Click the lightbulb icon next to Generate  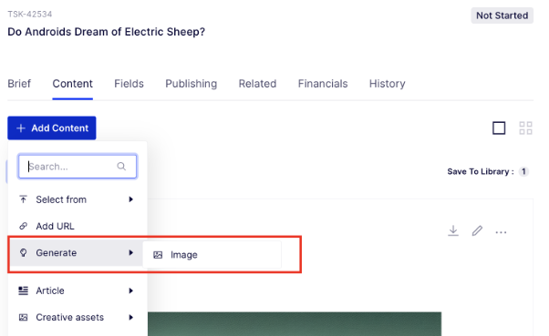point(23,252)
